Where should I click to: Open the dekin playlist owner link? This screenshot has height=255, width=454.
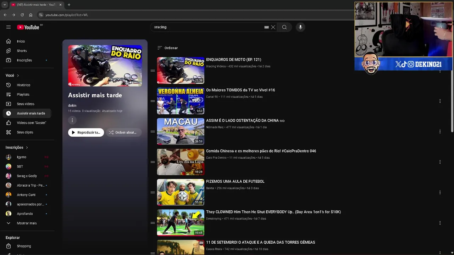72,106
